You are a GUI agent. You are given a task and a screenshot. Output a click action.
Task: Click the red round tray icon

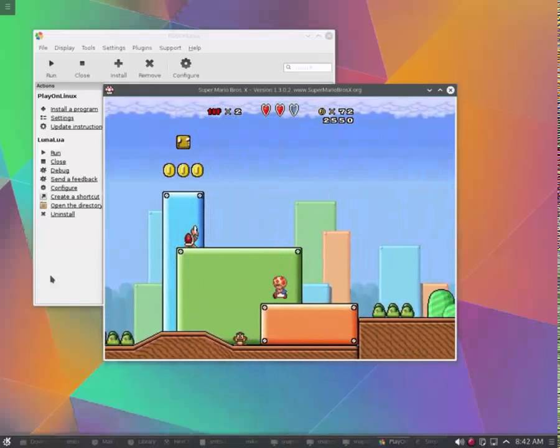(471, 442)
